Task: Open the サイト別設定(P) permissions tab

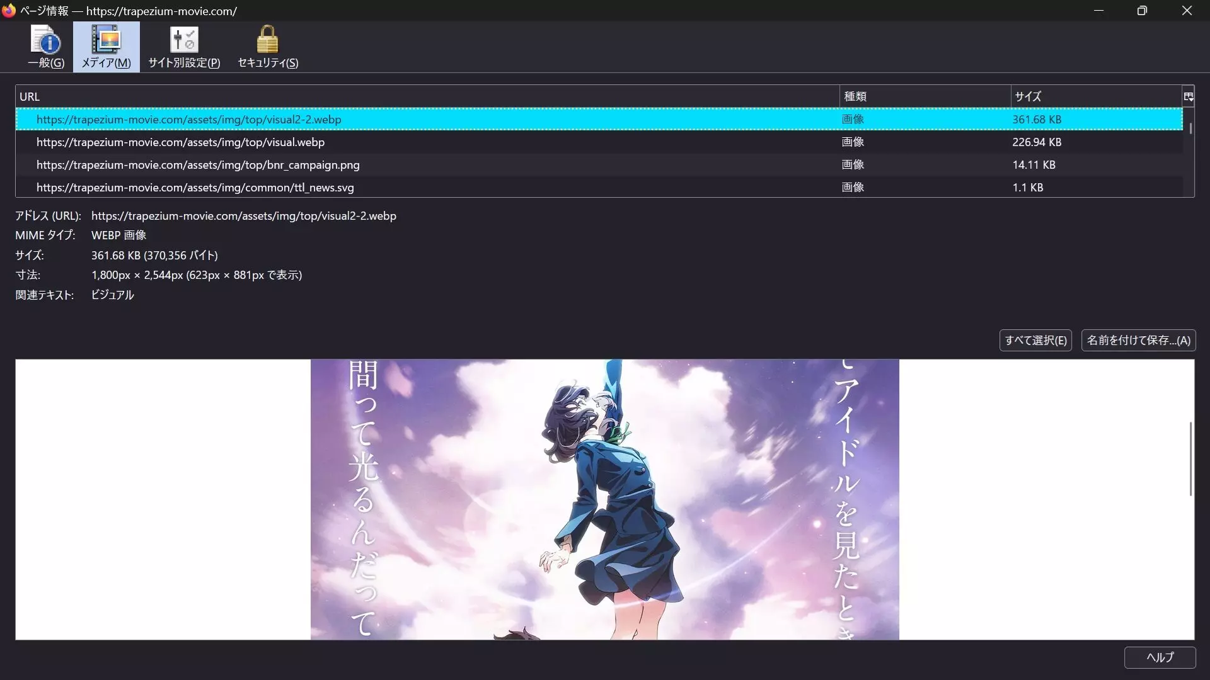Action: coord(184,47)
